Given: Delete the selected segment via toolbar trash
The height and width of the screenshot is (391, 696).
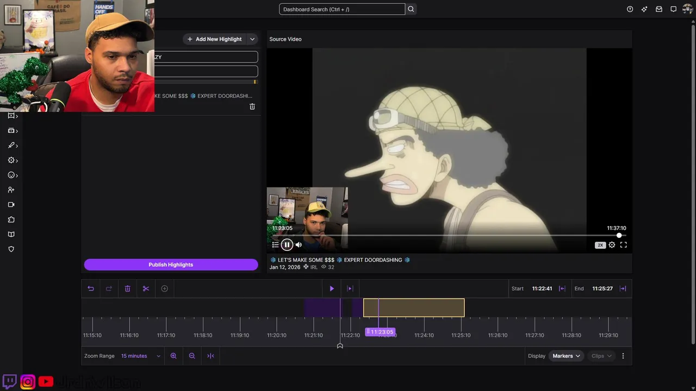Looking at the screenshot, I should tap(127, 288).
